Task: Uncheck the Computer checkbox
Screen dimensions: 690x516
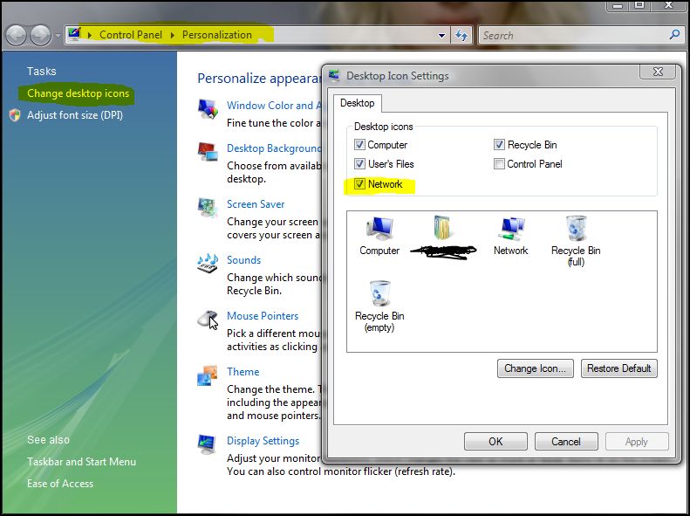Action: pyautogui.click(x=359, y=144)
